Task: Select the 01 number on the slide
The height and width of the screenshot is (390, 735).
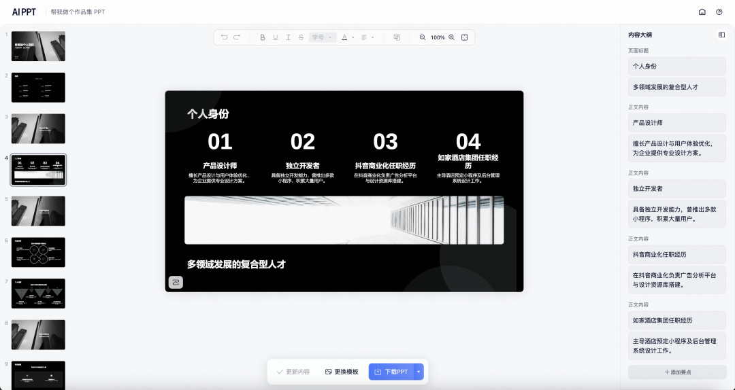Action: point(220,141)
